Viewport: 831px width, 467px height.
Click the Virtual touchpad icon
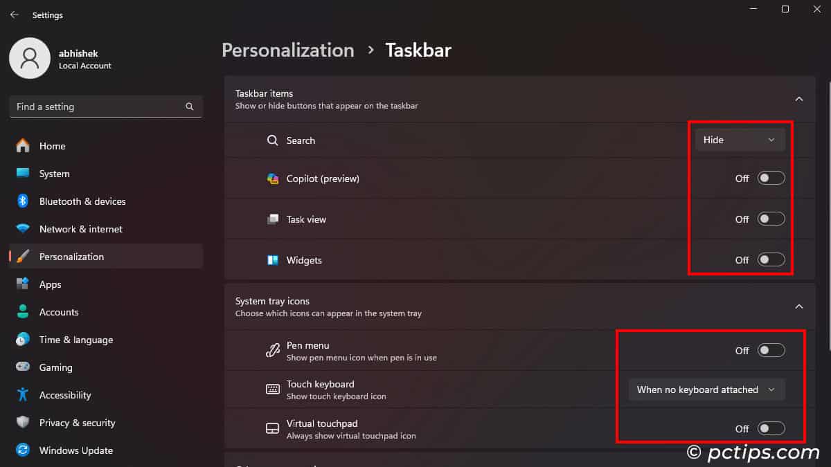tap(273, 428)
